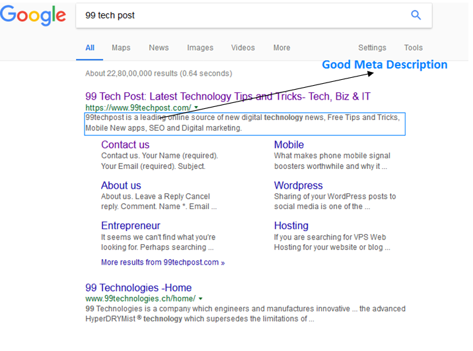Open the Contact us sitelink
The width and height of the screenshot is (473, 351).
coord(125,144)
